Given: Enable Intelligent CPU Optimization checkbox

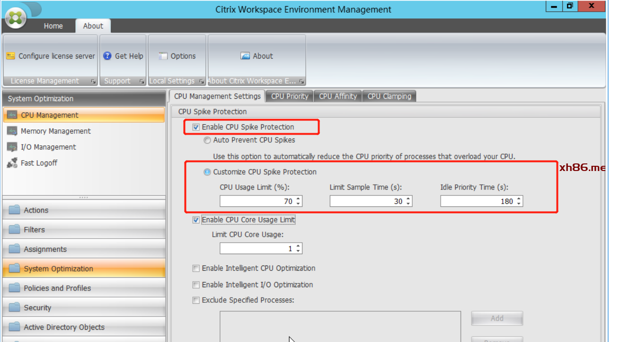Looking at the screenshot, I should pyautogui.click(x=196, y=268).
